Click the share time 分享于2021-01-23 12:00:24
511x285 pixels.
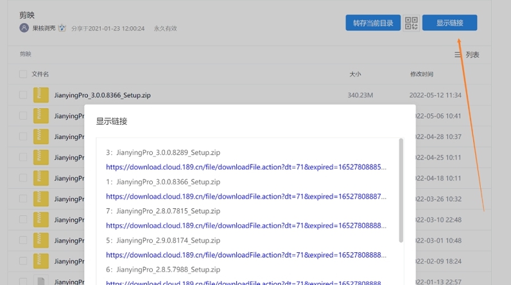[x=108, y=28]
